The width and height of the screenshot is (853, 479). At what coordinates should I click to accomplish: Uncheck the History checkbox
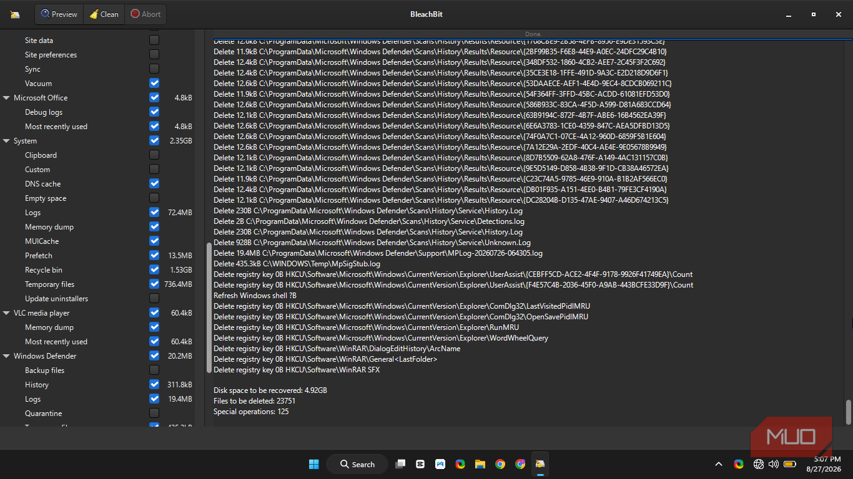[x=154, y=385]
